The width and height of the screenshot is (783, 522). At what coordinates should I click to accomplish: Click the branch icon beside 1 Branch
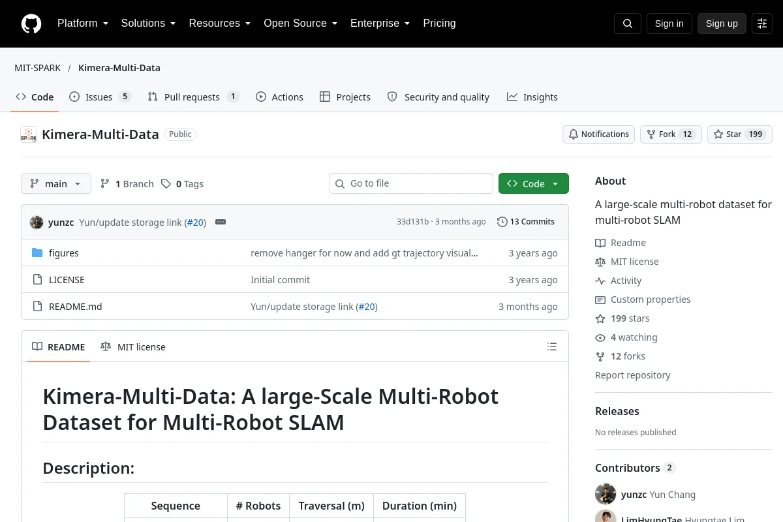105,184
